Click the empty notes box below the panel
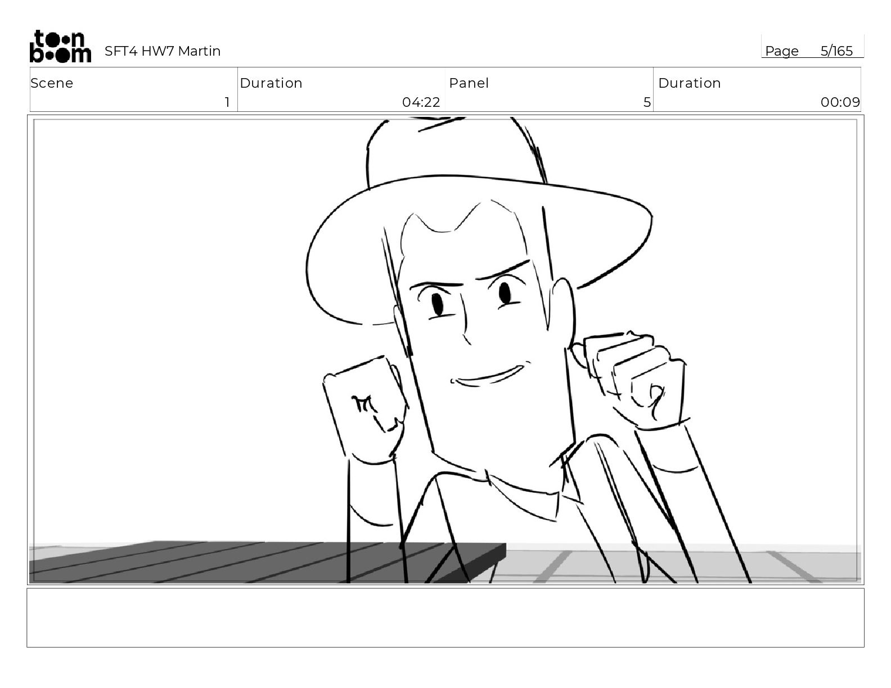Screen dimensions: 891x688 point(445,618)
